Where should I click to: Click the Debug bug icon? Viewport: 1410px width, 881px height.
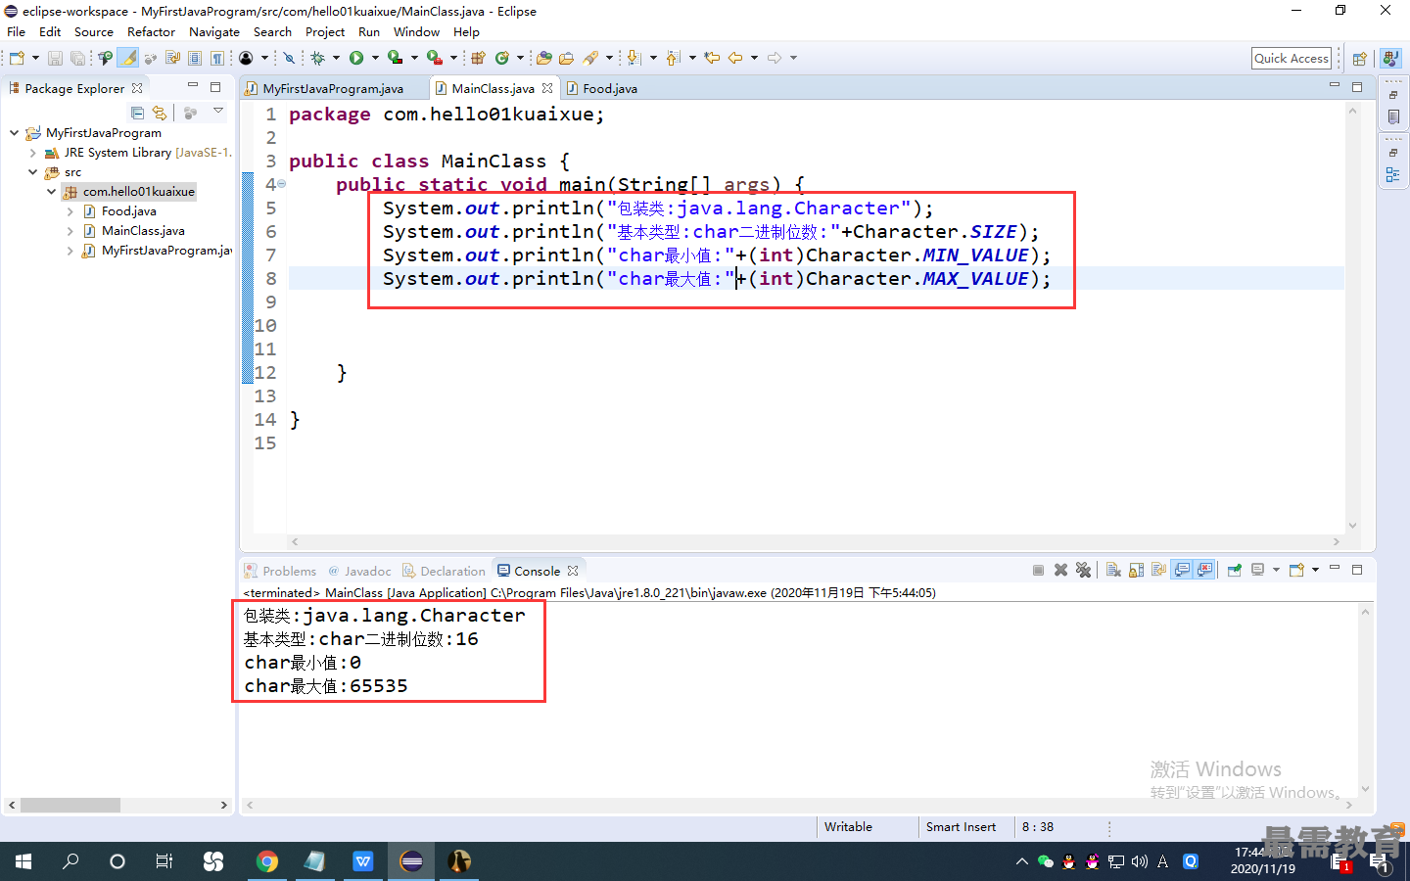point(317,58)
